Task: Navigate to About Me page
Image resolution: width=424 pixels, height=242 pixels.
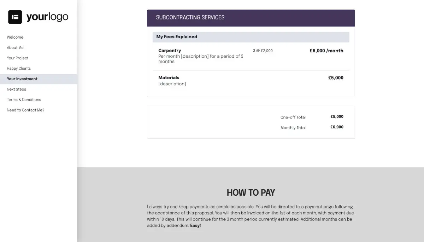Action: point(15,47)
